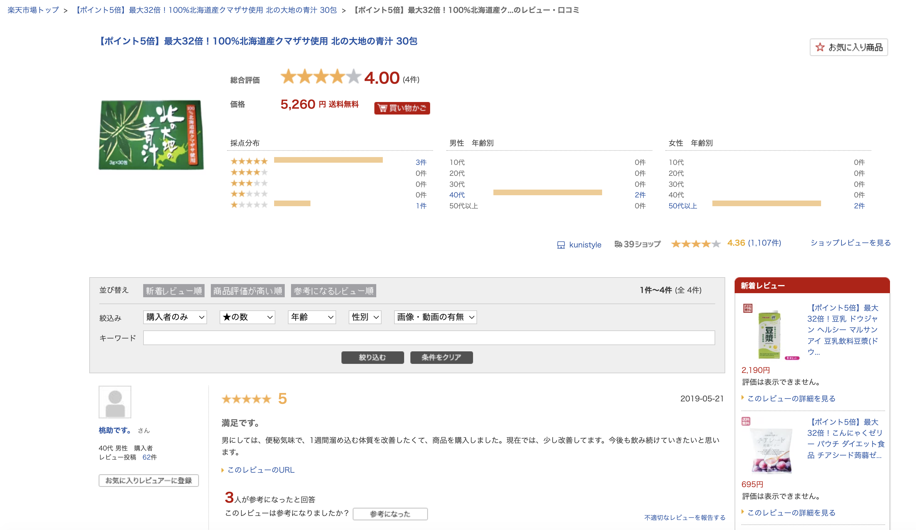This screenshot has width=916, height=530.
Task: Click the badge icon above the 豆乳 product
Action: click(x=747, y=308)
